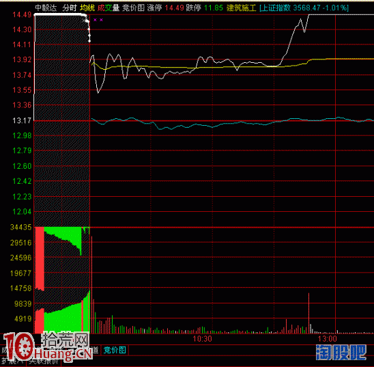
Task: Click the 竞价图 label in the top header
Action: (134, 8)
